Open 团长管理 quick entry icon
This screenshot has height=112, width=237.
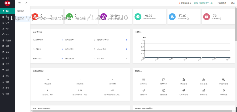204,80
